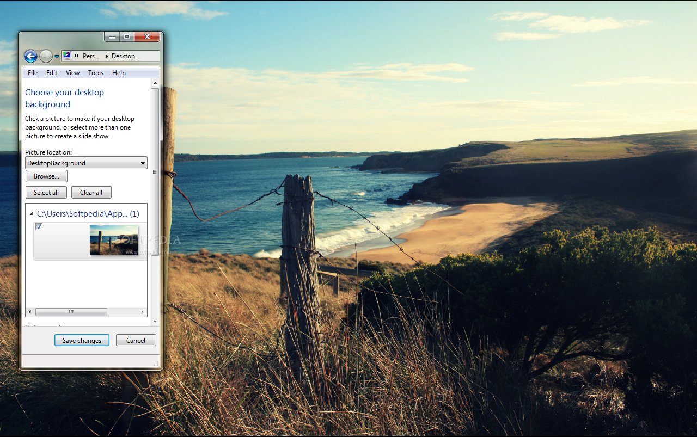Click the Select all button
The image size is (697, 437).
(46, 193)
